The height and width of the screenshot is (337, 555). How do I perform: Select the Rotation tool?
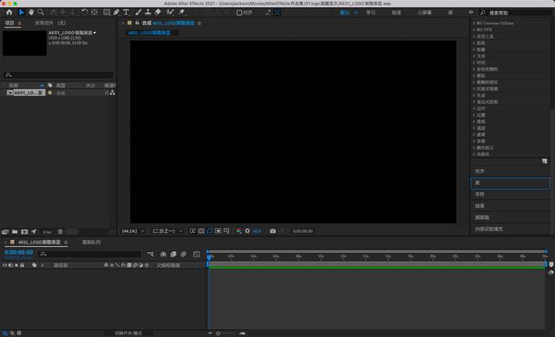tap(85, 12)
